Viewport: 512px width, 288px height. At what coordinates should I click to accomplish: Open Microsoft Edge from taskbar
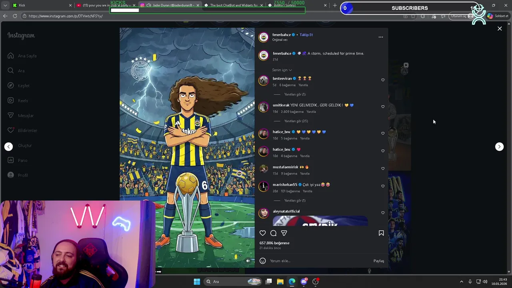(x=292, y=282)
